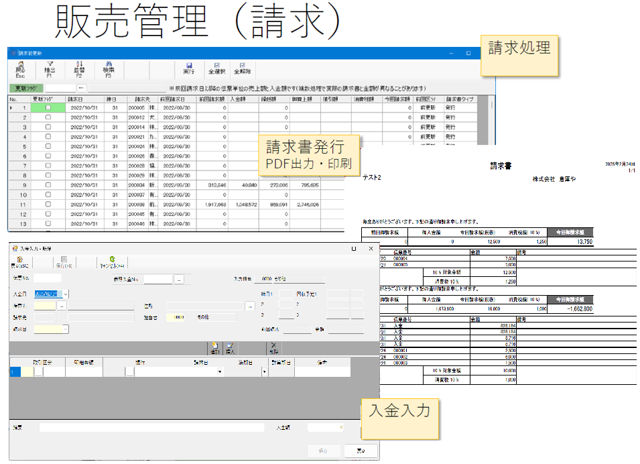Click the 抽出 (F1) filter icon

(x=49, y=68)
